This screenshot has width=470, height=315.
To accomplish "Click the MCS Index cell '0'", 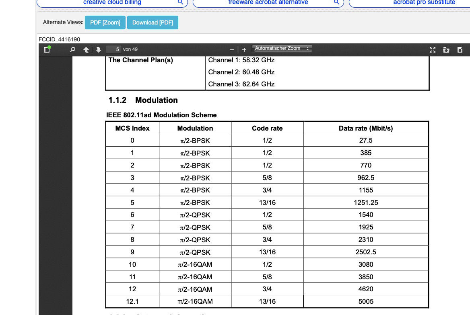I will click(132, 141).
